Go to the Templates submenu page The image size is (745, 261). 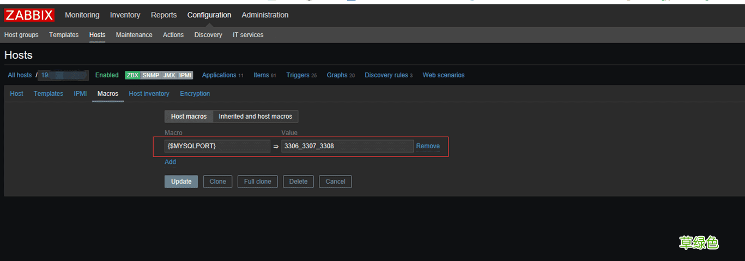(x=64, y=35)
